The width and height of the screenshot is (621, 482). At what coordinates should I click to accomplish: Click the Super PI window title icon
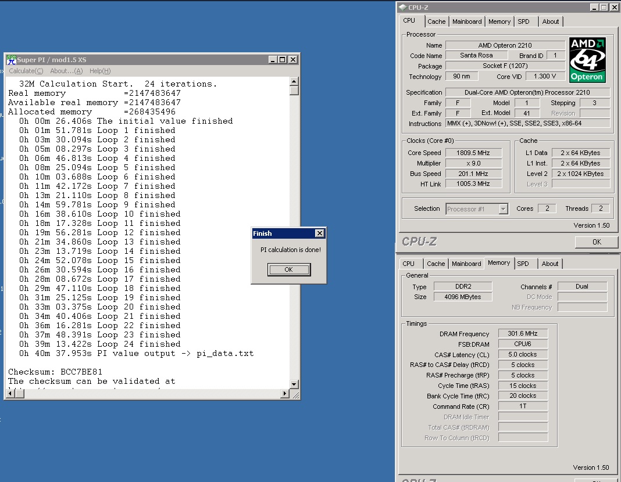(x=11, y=60)
